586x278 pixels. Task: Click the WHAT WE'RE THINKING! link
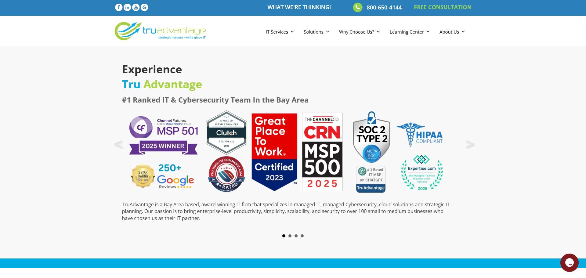(x=299, y=7)
